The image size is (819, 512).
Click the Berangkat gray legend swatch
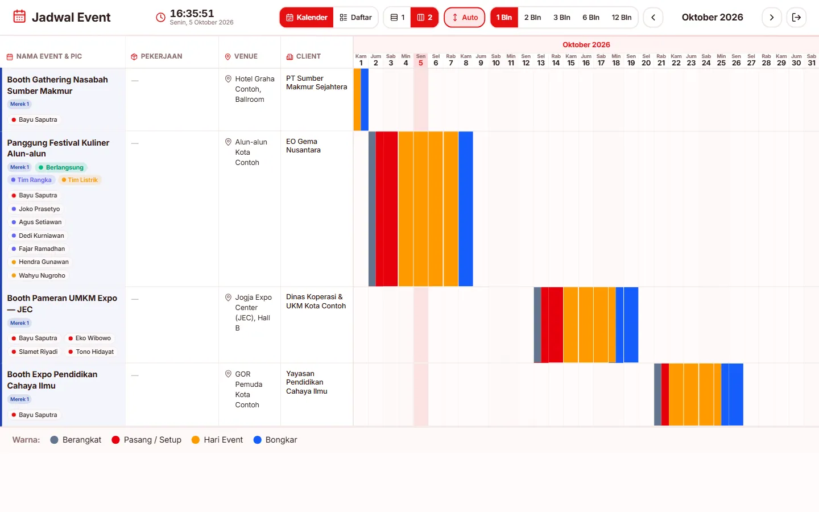[55, 440]
